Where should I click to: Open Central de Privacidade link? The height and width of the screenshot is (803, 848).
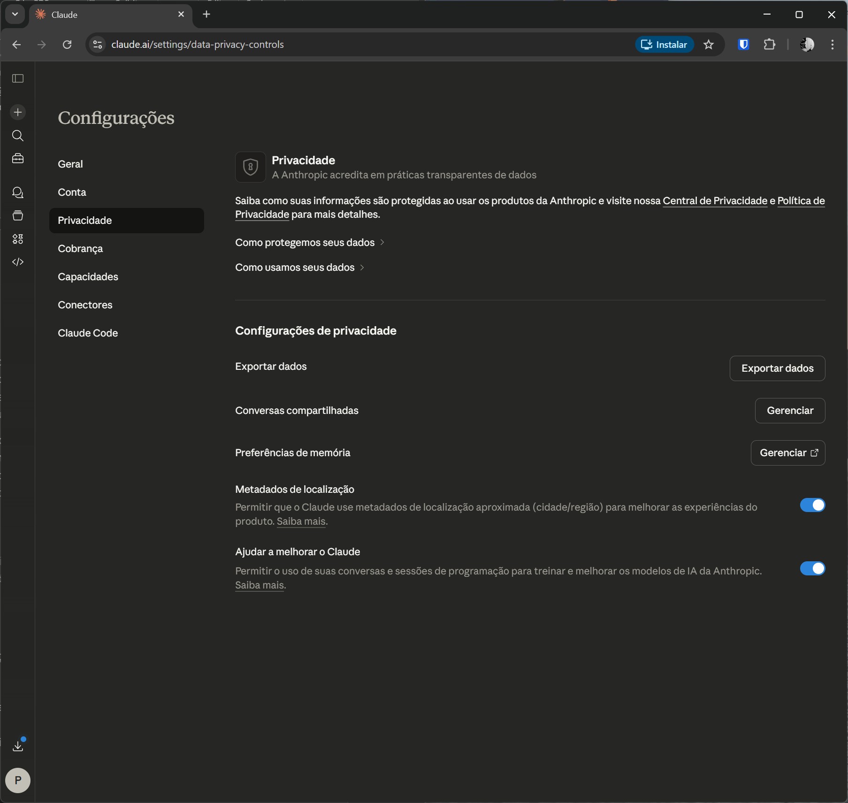coord(715,201)
